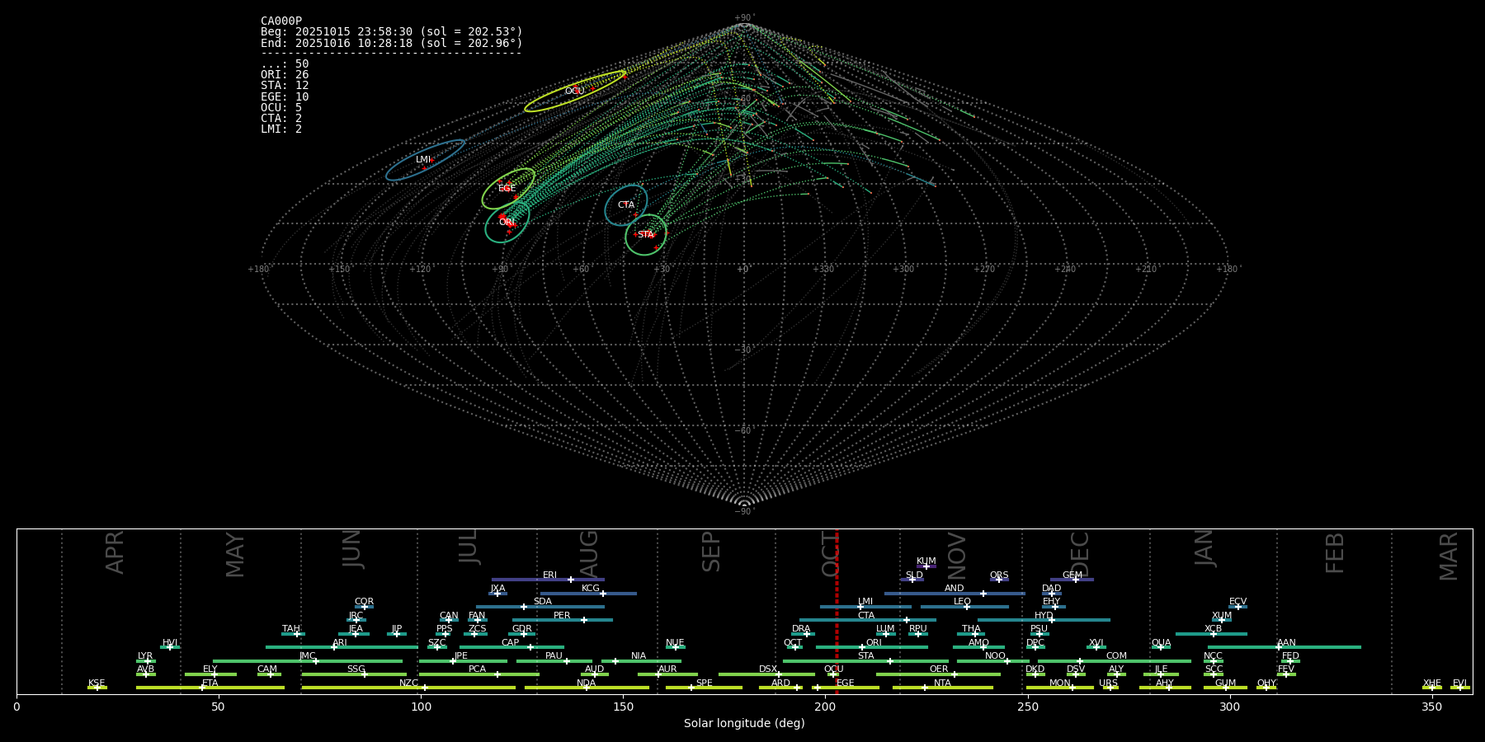Click the 'STA: 12' legend entry

(285, 86)
